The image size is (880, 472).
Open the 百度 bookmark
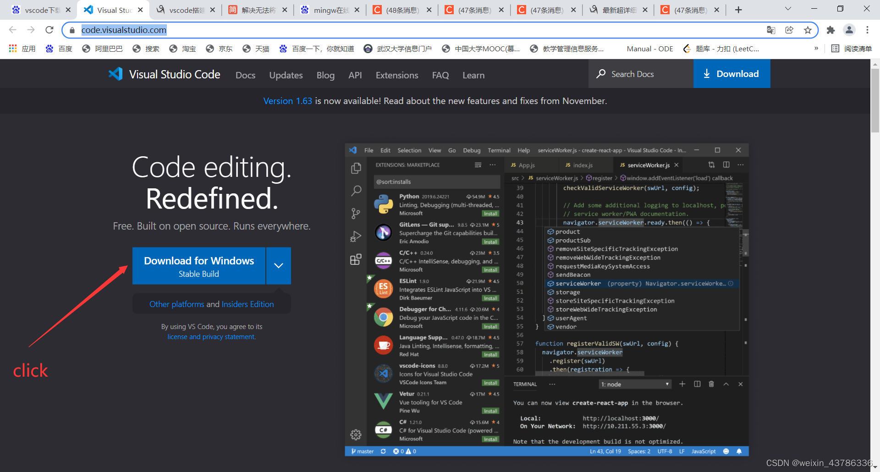(x=59, y=49)
